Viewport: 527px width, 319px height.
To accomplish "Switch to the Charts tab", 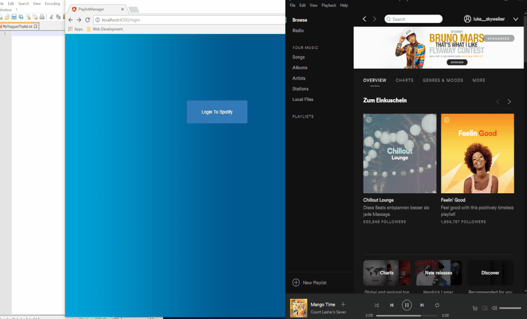I will click(404, 80).
